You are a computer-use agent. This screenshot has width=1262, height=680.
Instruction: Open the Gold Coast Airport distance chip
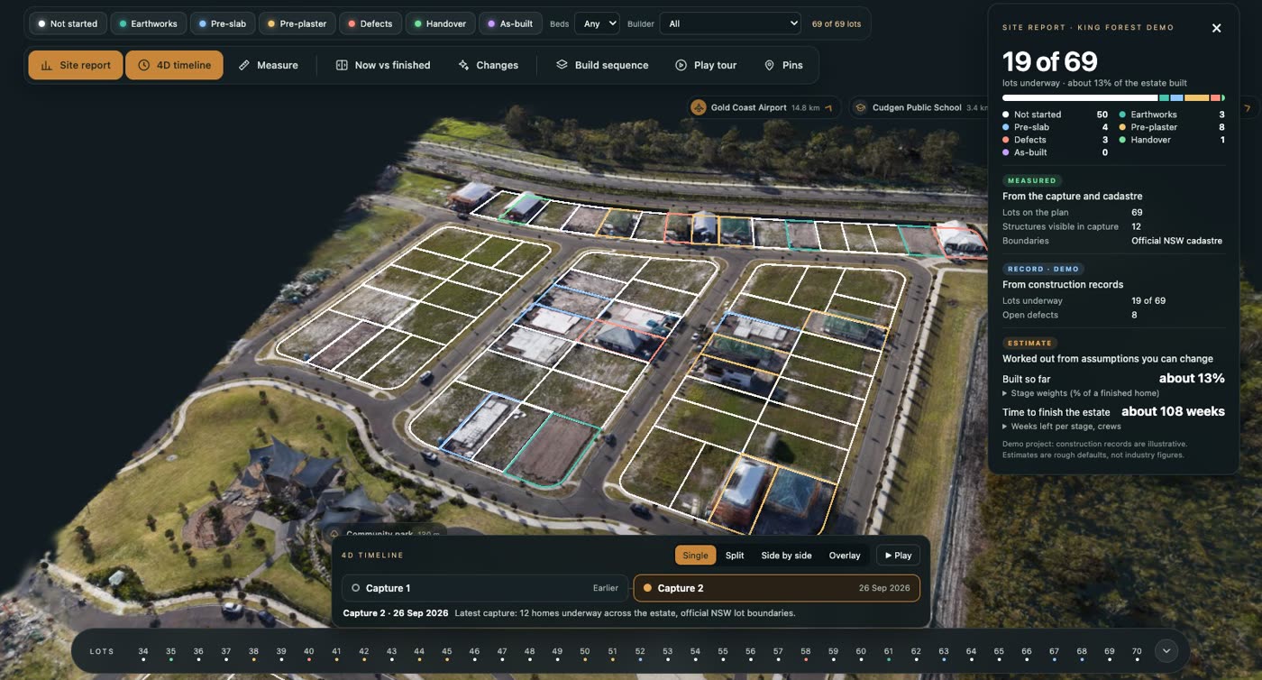pyautogui.click(x=764, y=107)
